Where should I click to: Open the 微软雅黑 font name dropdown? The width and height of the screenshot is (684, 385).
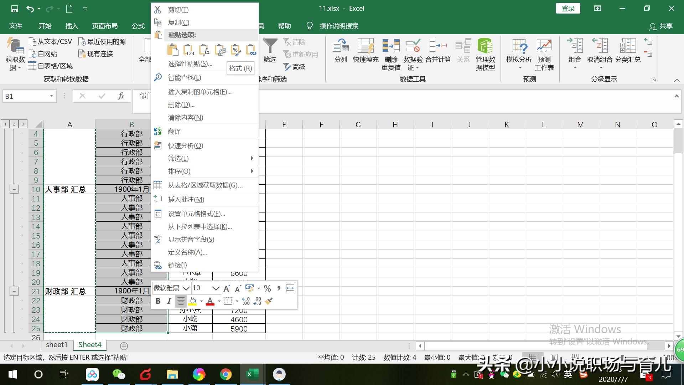tap(186, 288)
